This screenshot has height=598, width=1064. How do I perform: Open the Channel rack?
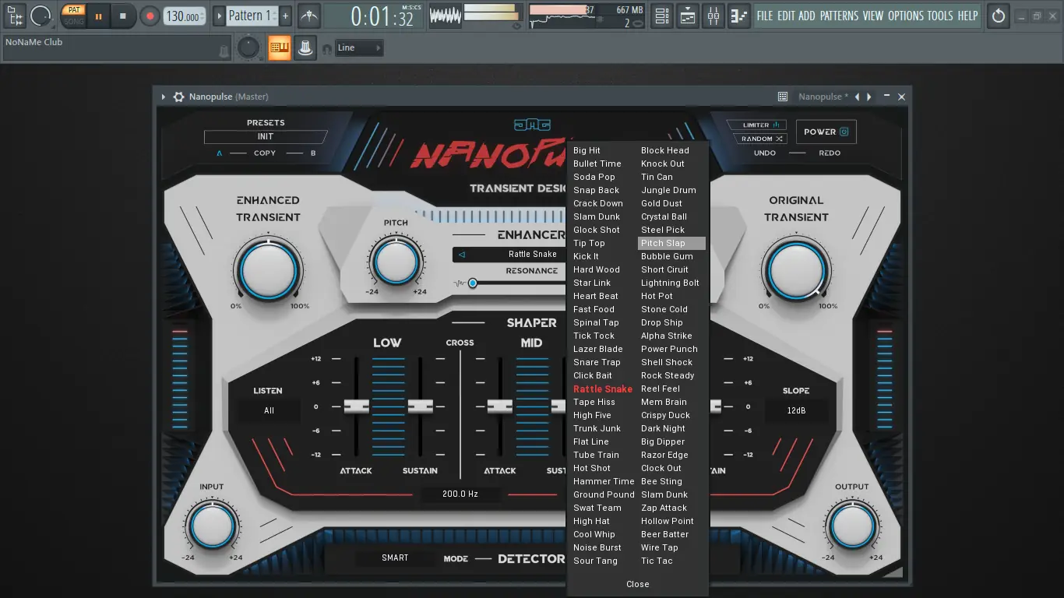point(661,16)
